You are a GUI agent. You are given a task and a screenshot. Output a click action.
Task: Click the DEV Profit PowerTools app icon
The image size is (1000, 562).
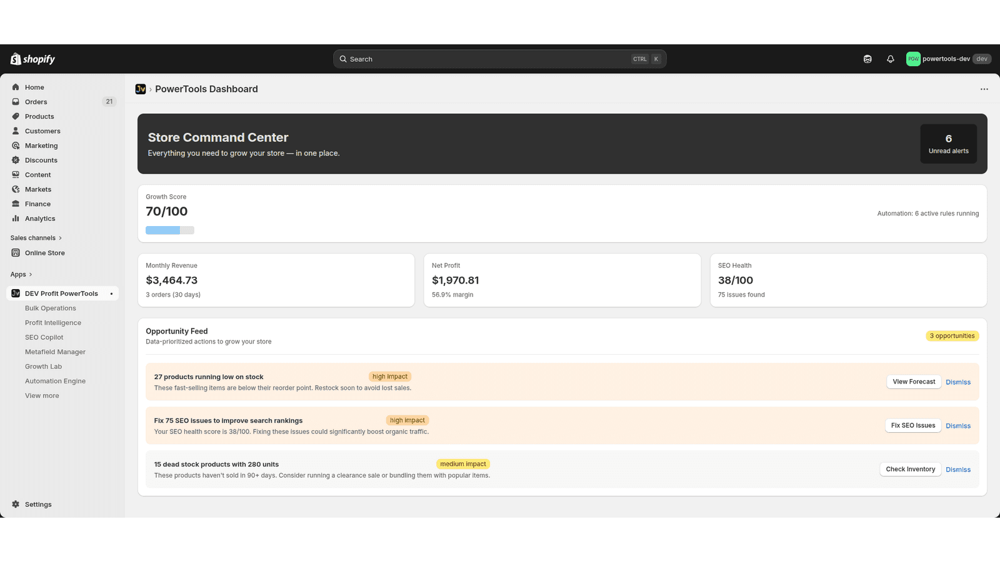tap(16, 293)
